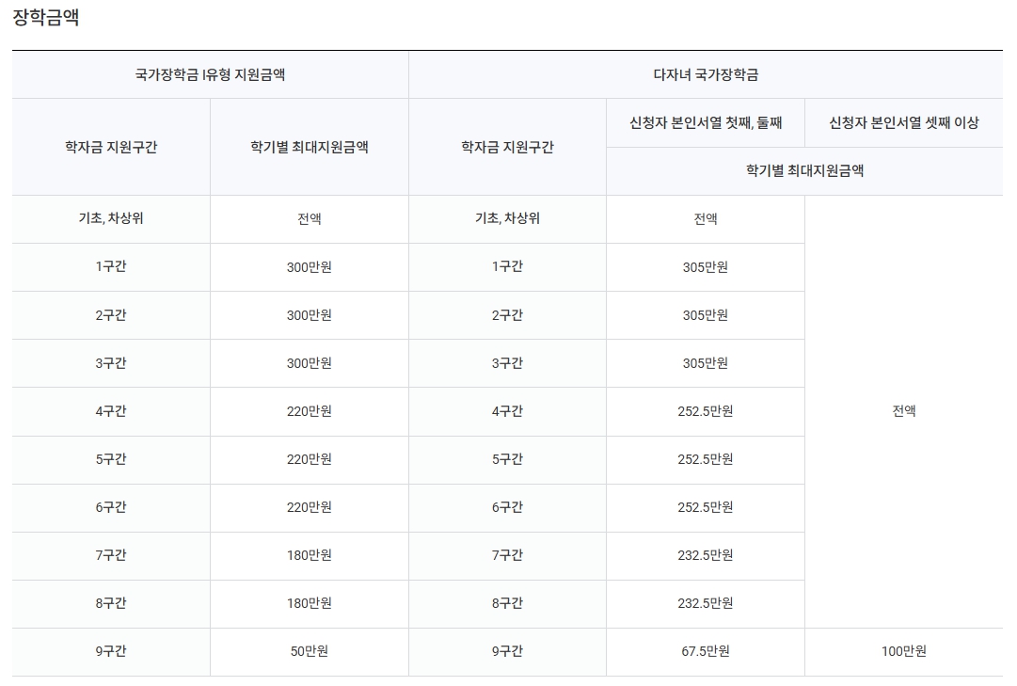Select the 6구간 cell in the 다자녀 section

[507, 507]
